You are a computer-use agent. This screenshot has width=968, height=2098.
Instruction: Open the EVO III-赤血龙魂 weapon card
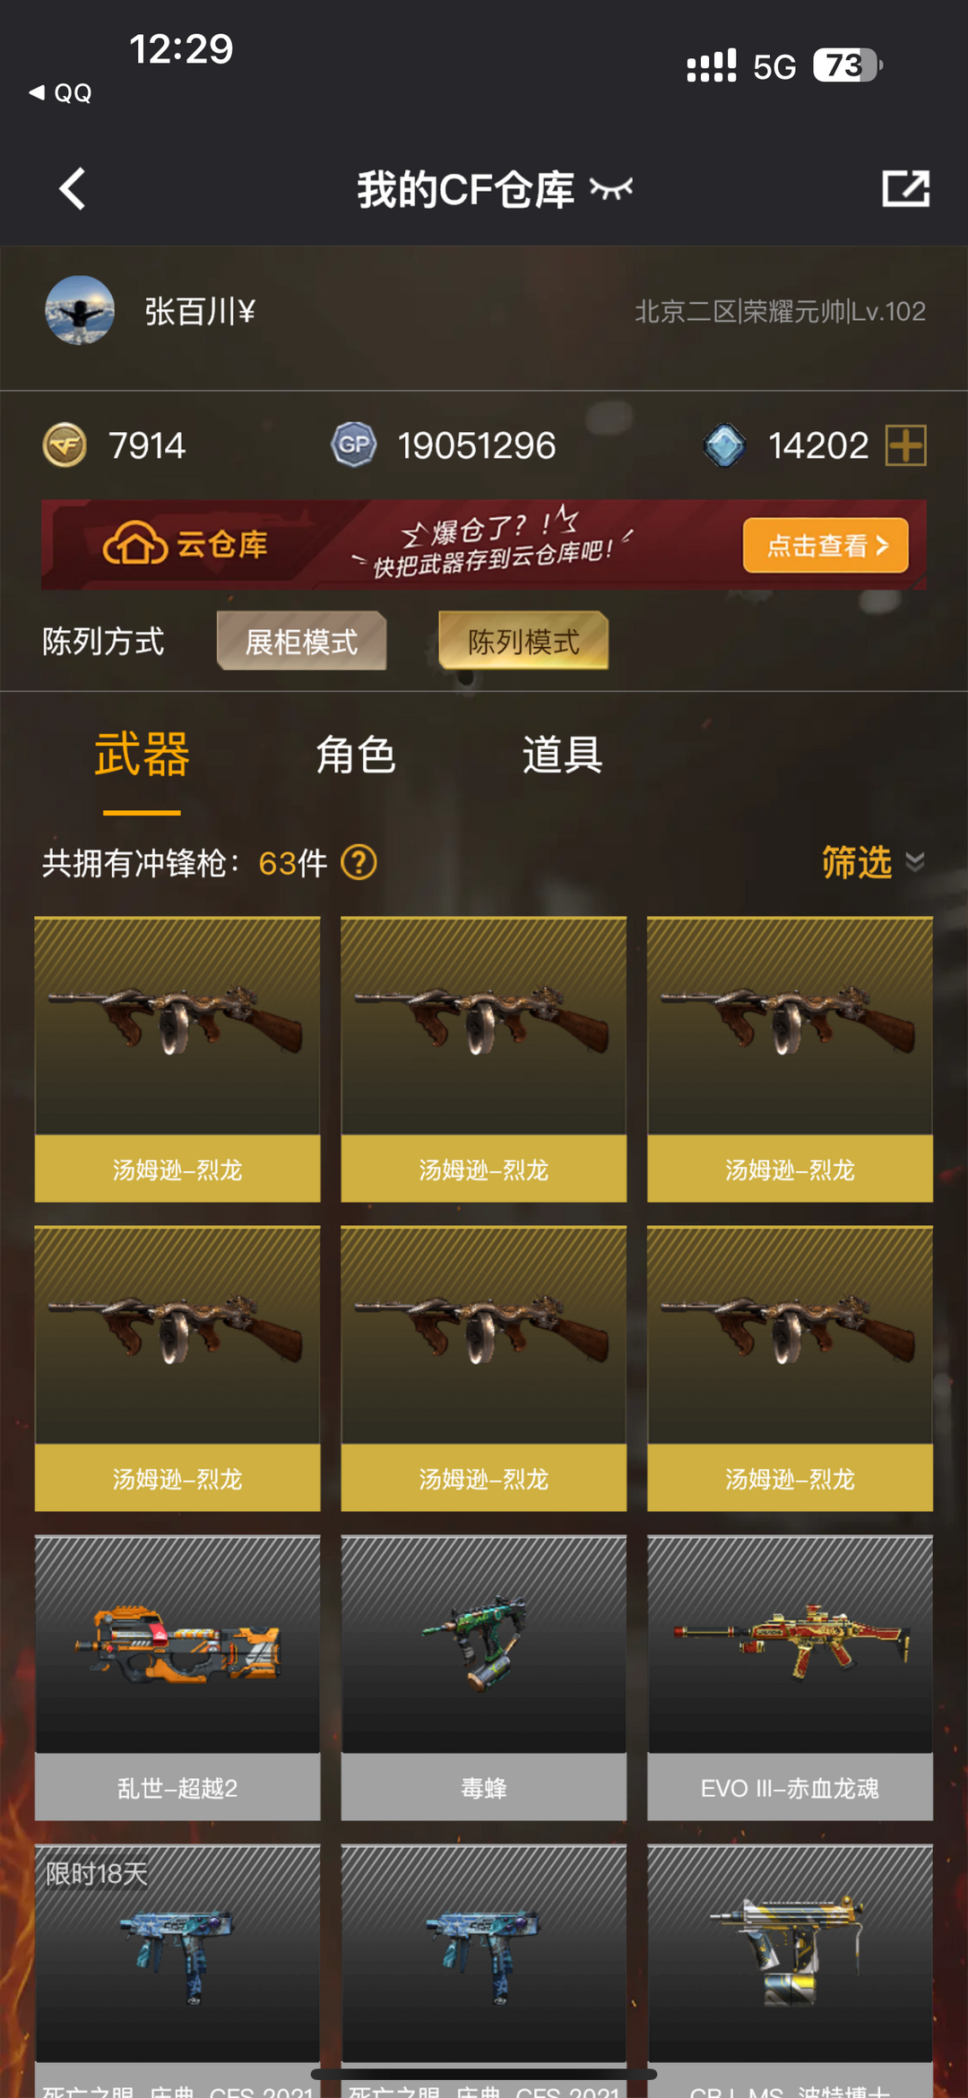tap(790, 1677)
